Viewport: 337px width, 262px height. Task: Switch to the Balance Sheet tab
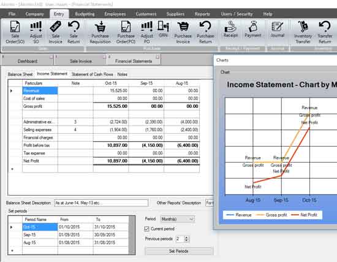20,74
